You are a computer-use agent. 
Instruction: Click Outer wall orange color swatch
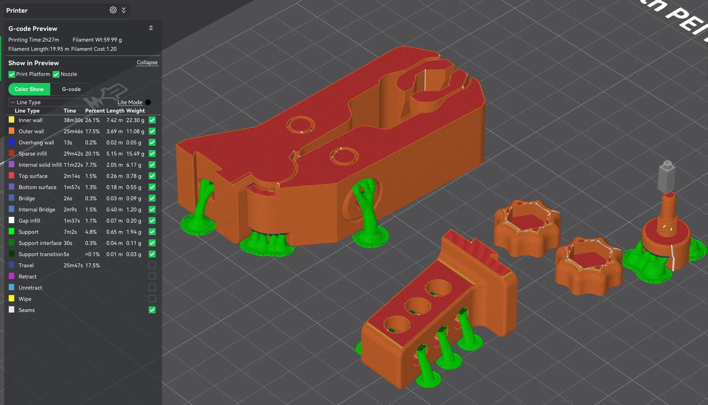coord(11,131)
